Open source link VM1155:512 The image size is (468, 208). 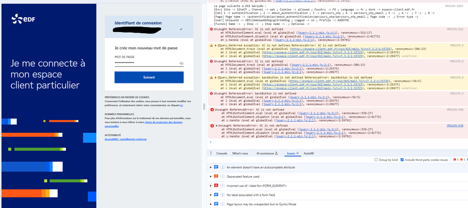(455, 30)
